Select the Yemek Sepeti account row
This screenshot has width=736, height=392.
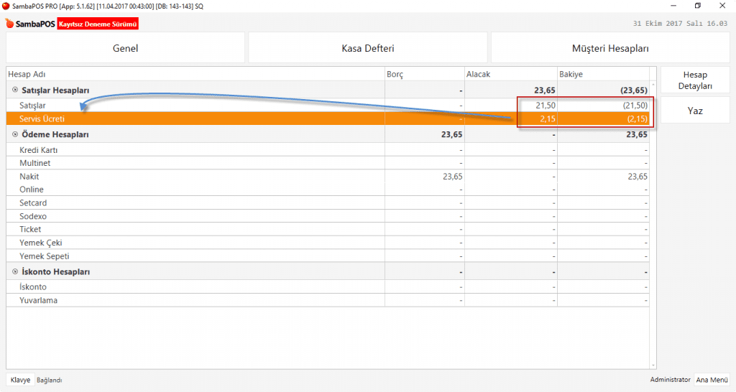pyautogui.click(x=44, y=256)
